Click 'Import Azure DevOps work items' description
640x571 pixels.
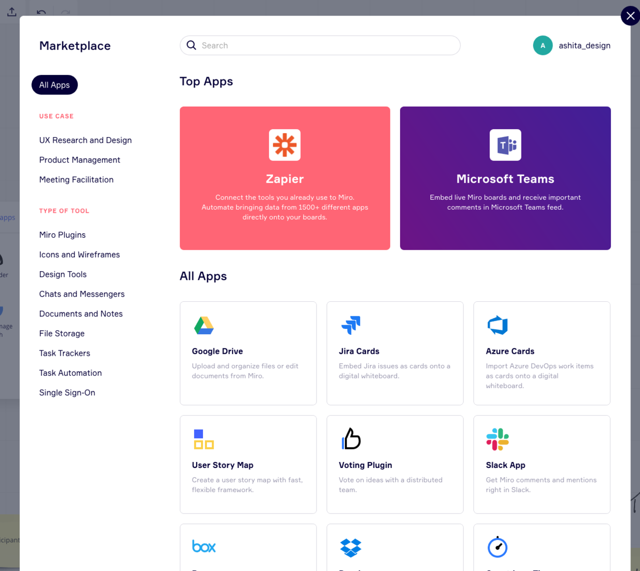point(540,376)
